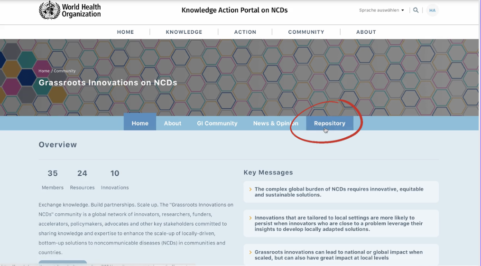
Task: Open the HOME main navigation item
Action: [x=125, y=32]
